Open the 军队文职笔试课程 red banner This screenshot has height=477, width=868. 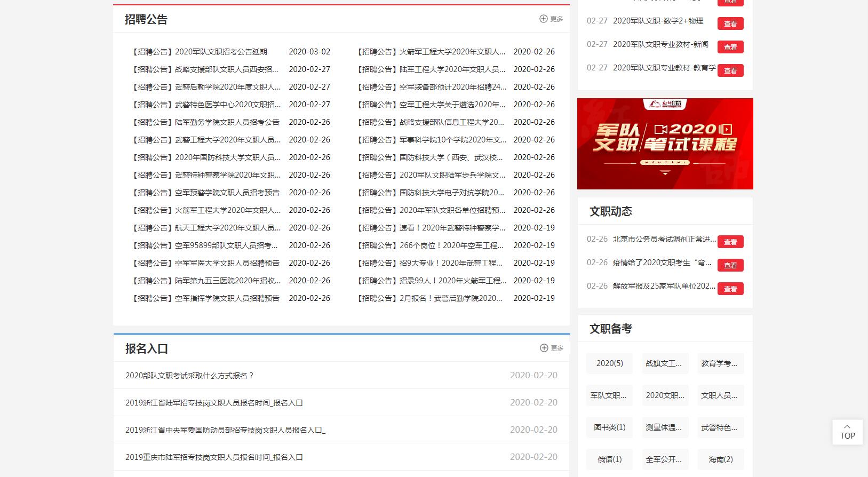point(665,144)
